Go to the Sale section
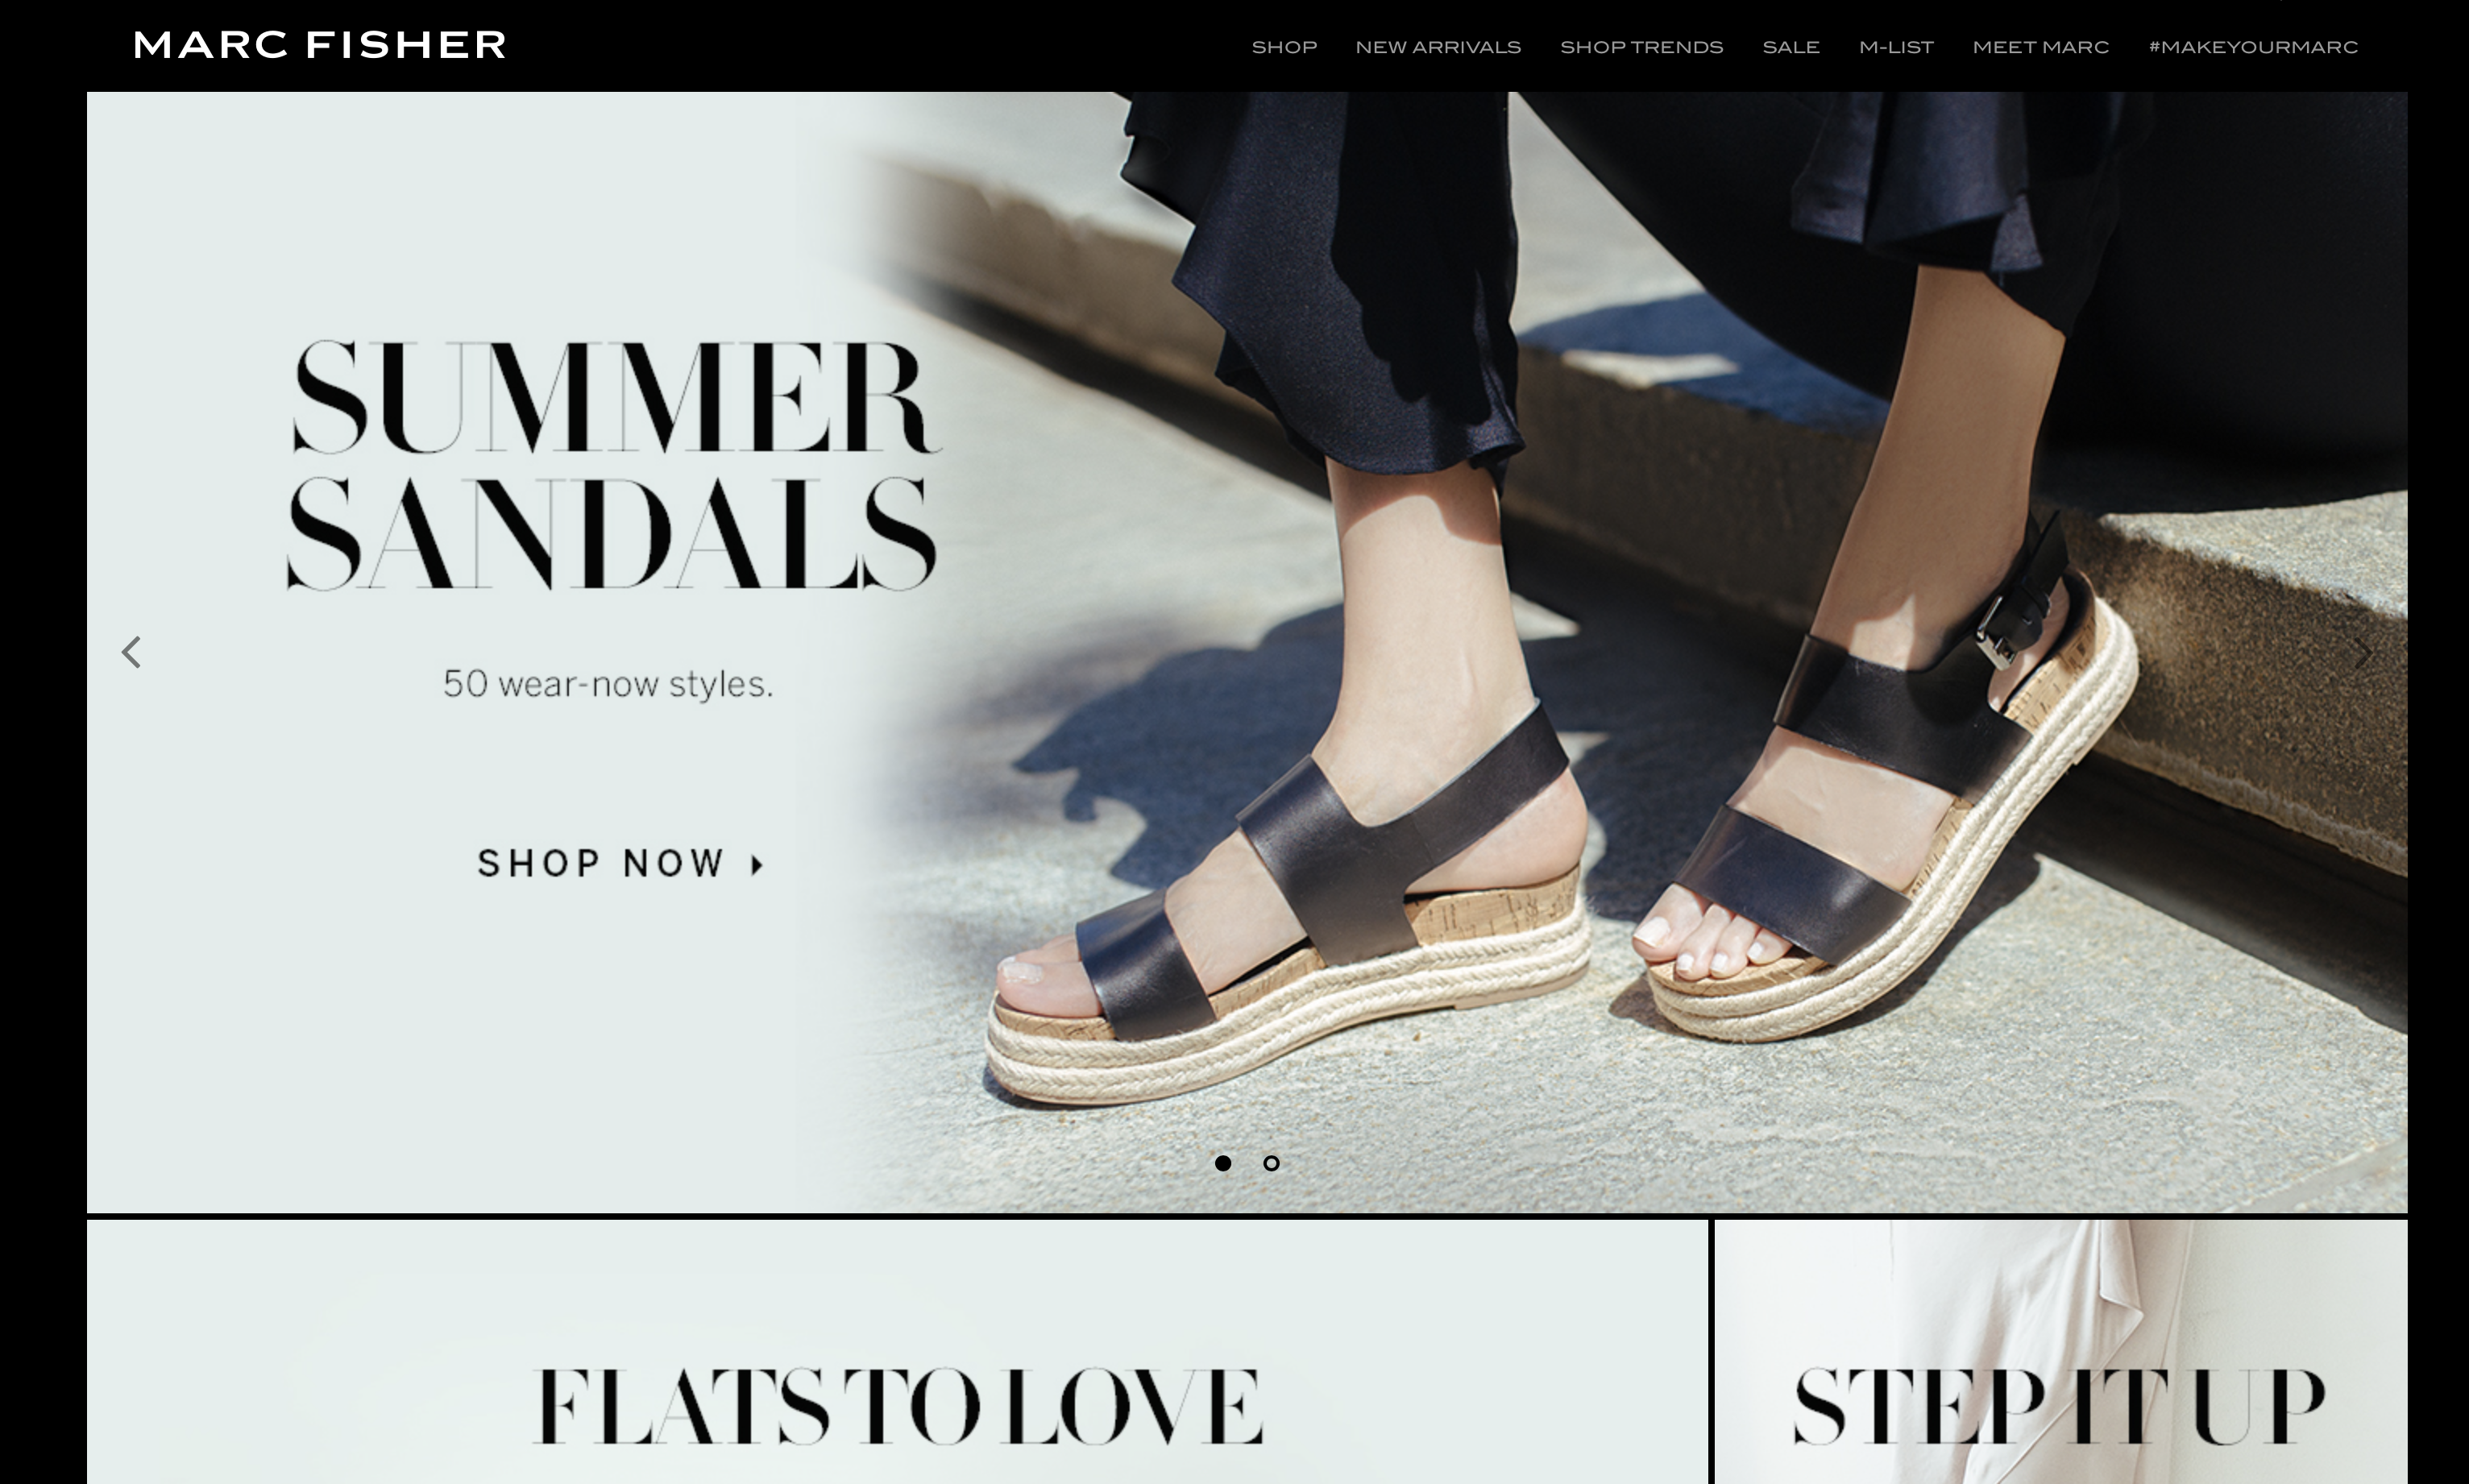 point(1791,47)
